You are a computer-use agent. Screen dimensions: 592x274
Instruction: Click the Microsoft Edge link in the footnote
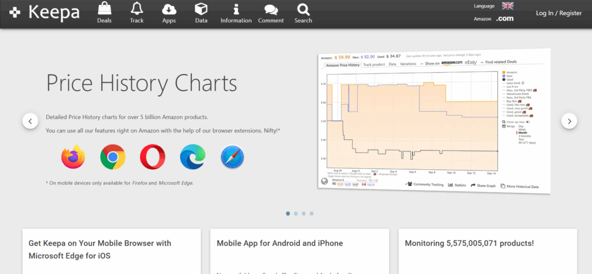pos(175,183)
